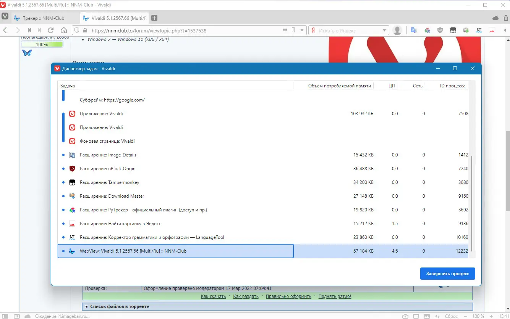Reload the current page
This screenshot has height=319, width=510.
[x=50, y=30]
